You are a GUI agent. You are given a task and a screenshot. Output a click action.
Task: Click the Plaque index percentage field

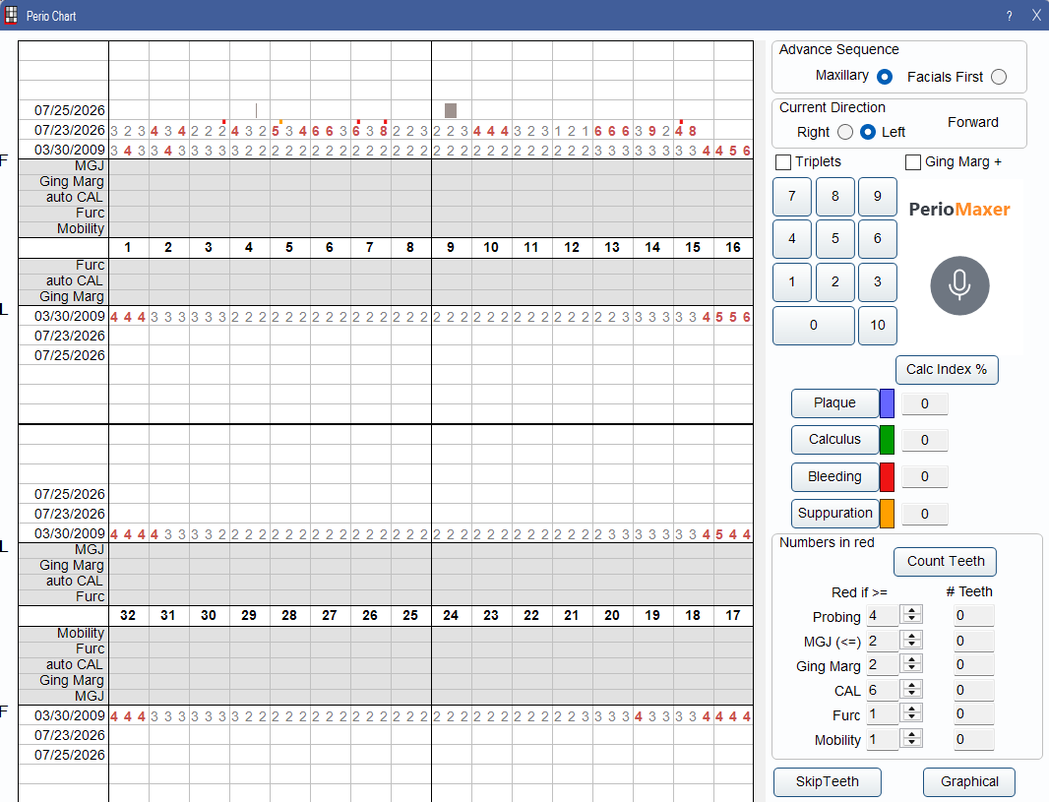[925, 404]
